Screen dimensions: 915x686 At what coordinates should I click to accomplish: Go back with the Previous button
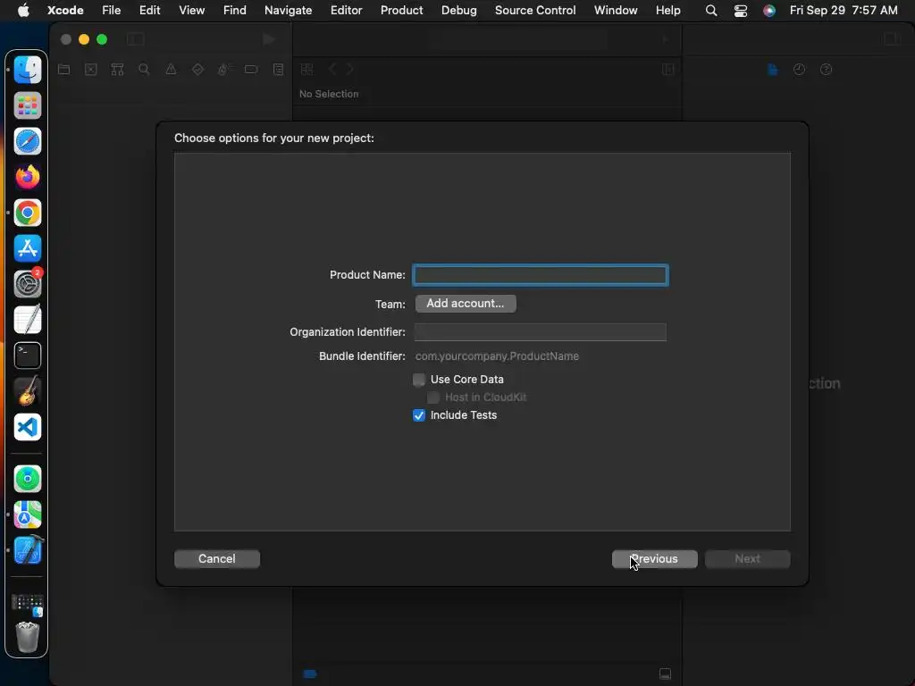coord(654,559)
